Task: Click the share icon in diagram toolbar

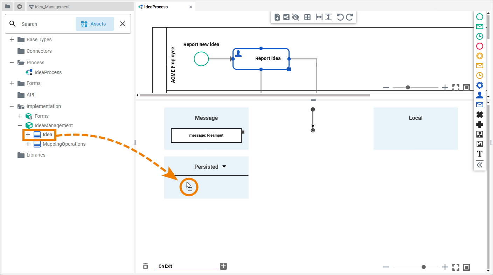Action: [x=286, y=17]
